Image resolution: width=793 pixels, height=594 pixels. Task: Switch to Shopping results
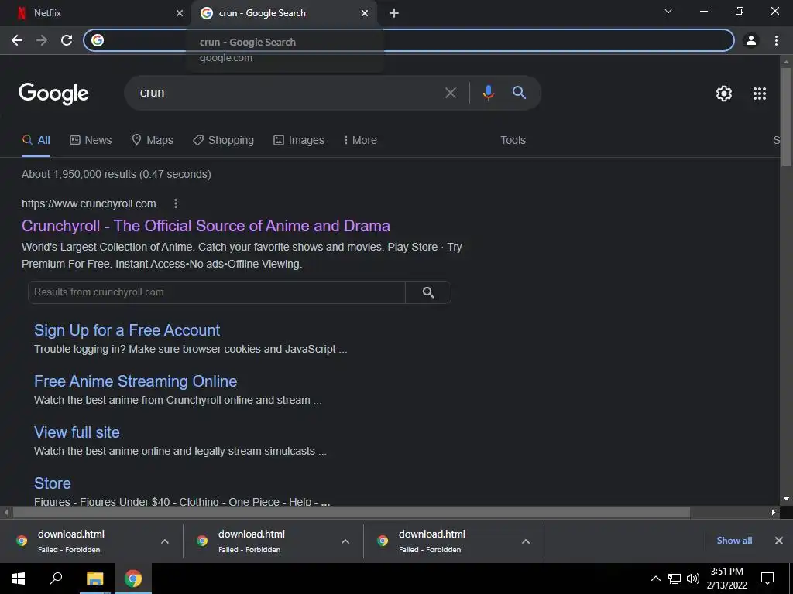click(x=223, y=141)
